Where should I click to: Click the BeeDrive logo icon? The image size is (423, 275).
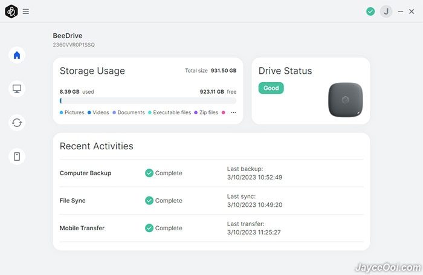click(x=11, y=11)
